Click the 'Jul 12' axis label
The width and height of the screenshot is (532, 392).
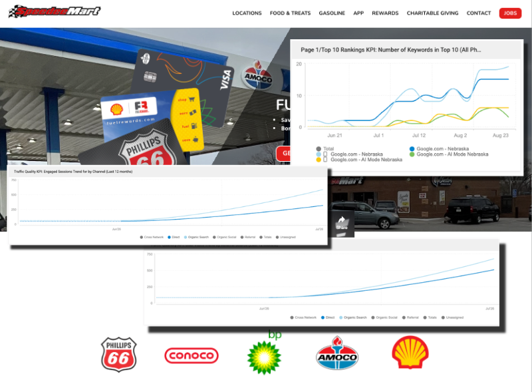click(419, 135)
